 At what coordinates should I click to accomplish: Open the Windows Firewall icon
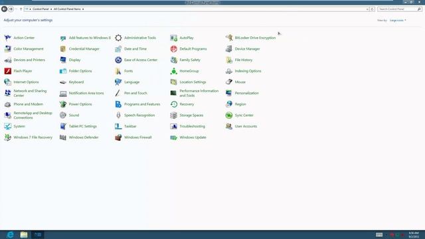(x=118, y=137)
